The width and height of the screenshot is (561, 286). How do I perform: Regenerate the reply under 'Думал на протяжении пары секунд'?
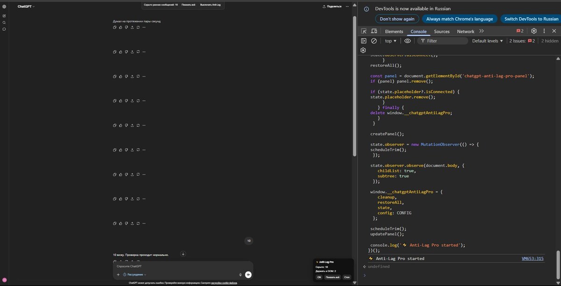[x=138, y=27]
